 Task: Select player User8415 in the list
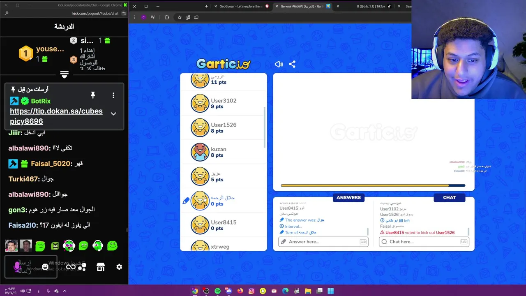pyautogui.click(x=224, y=225)
